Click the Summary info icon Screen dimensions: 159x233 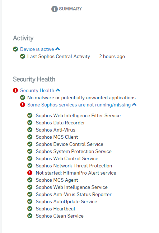pyautogui.click(x=55, y=9)
